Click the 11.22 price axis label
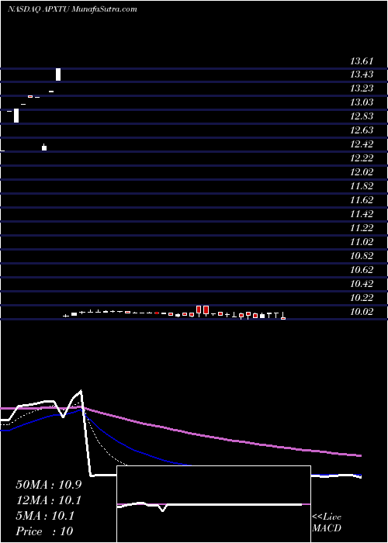The width and height of the screenshot is (388, 543). click(362, 227)
